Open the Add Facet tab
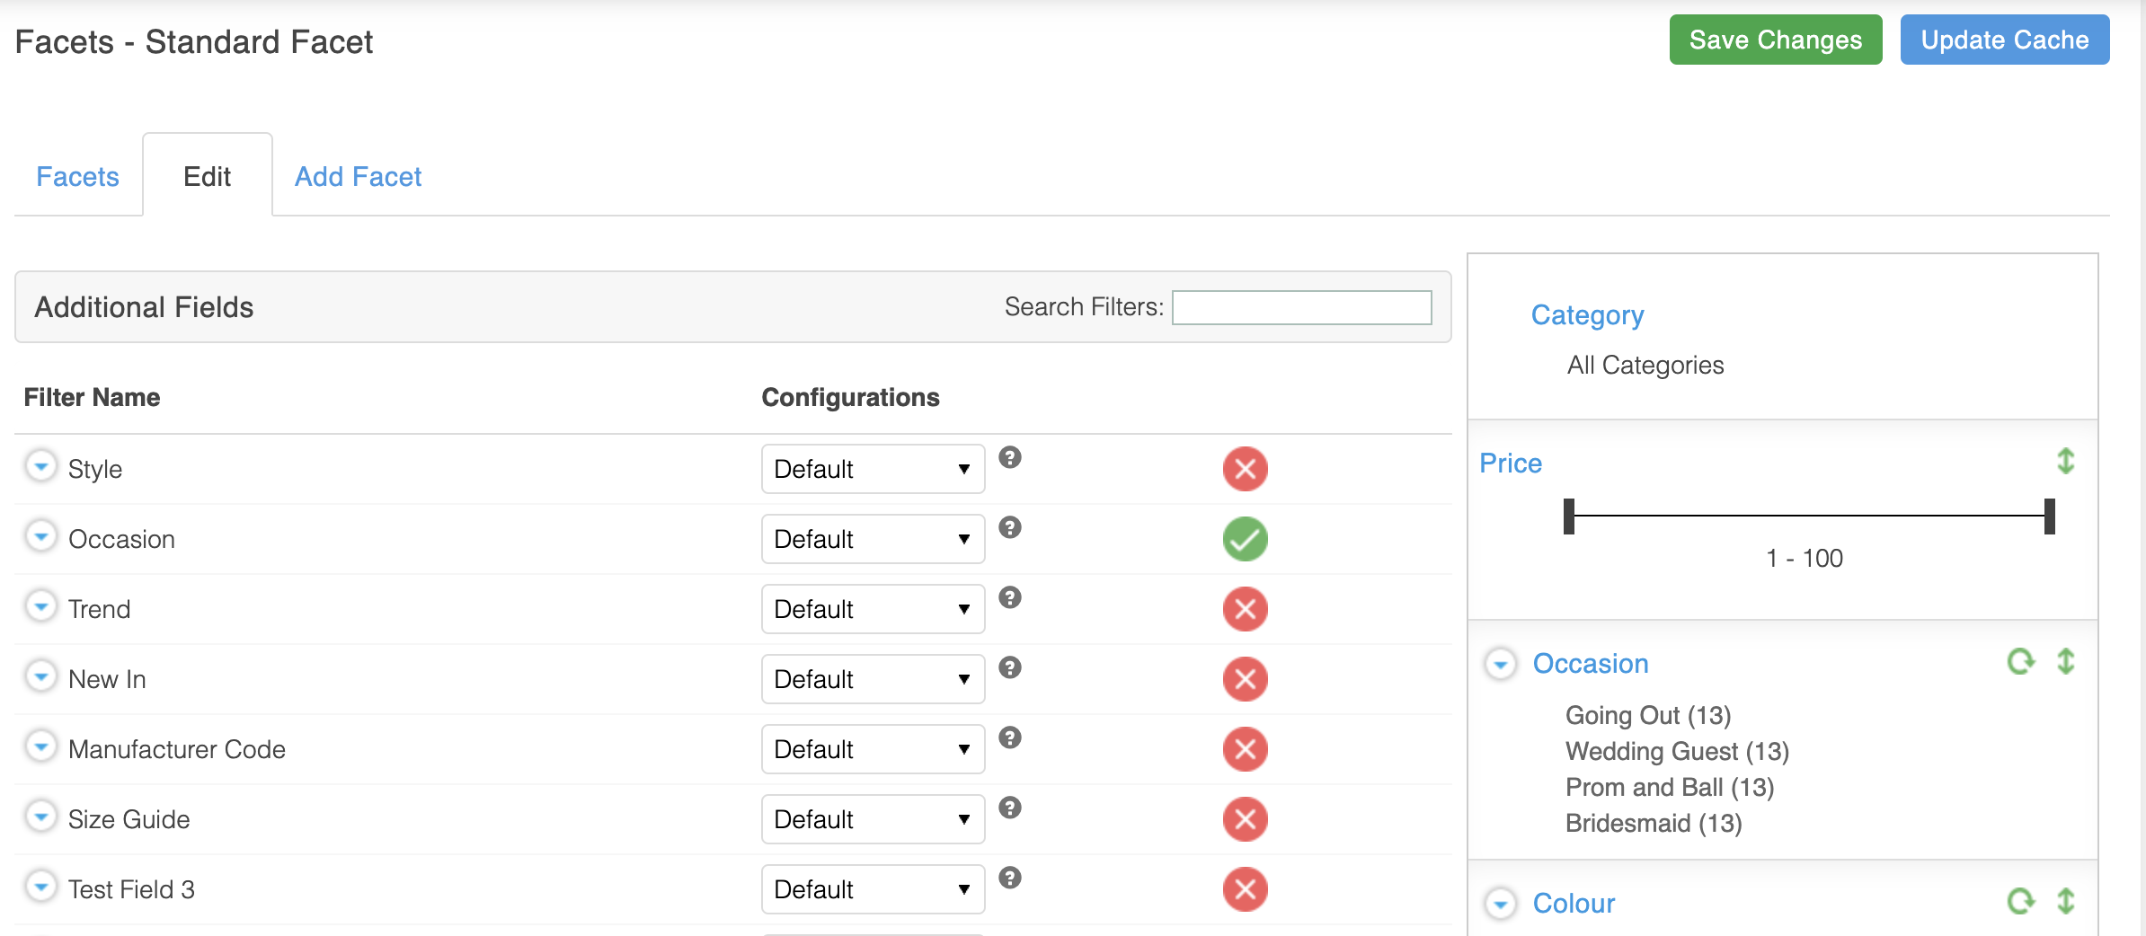 [x=358, y=177]
